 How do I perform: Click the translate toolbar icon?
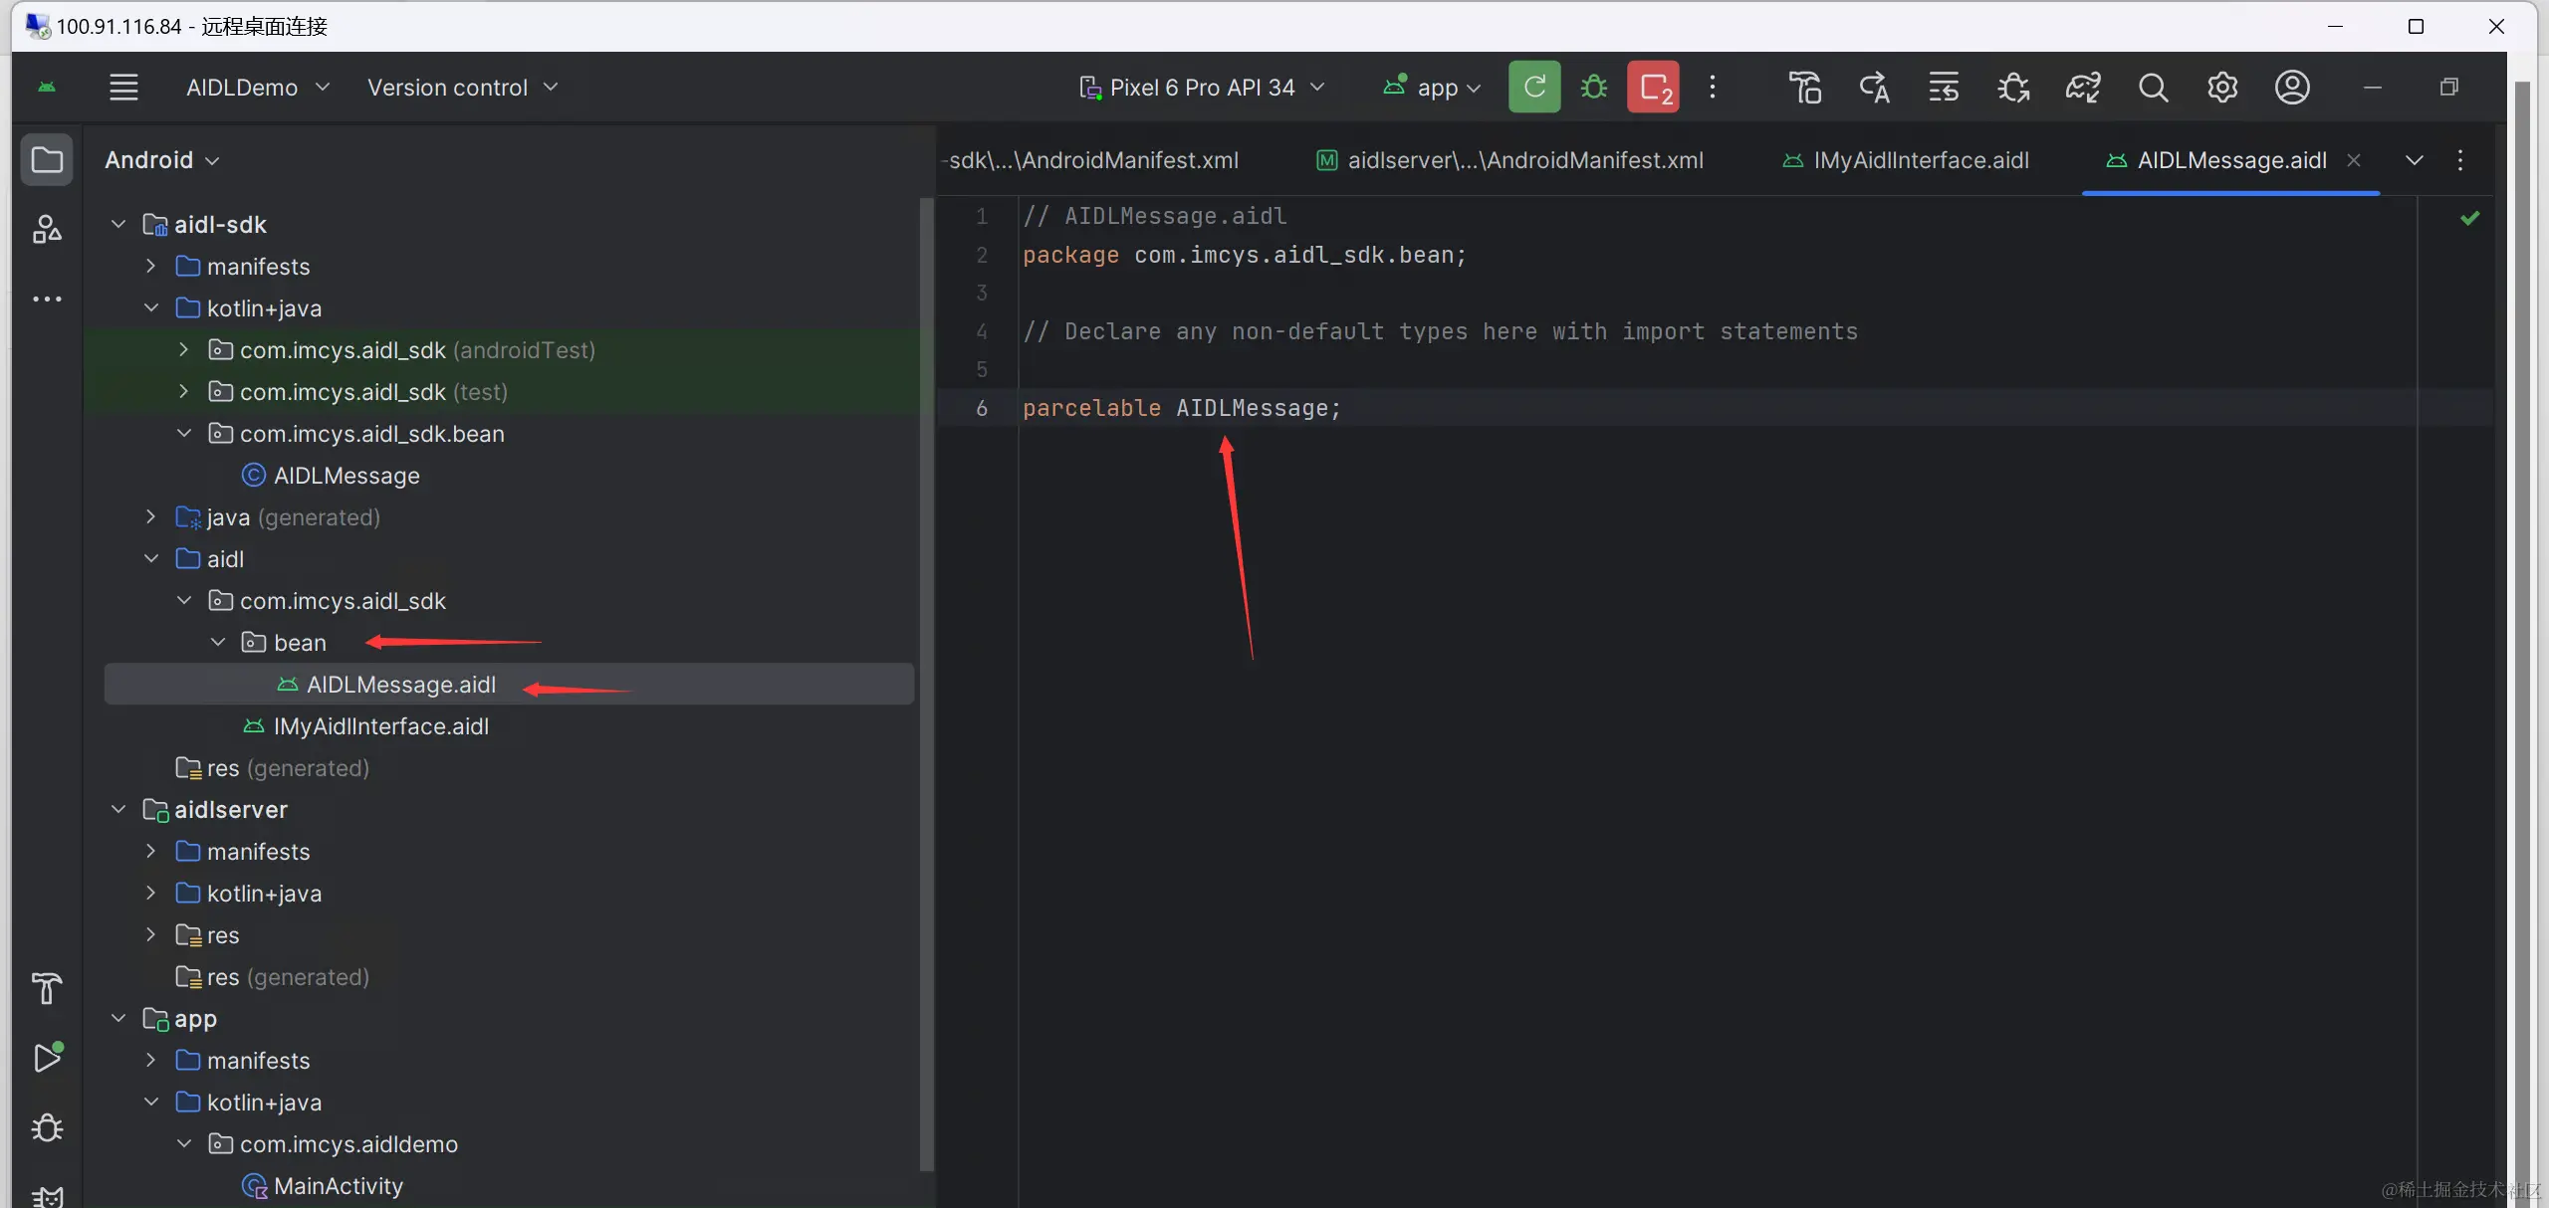pos(1874,88)
